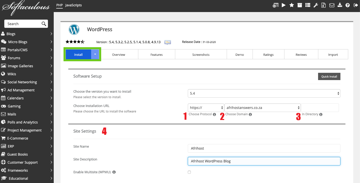
Task: Click the logout arrow icon
Action: click(355, 5)
